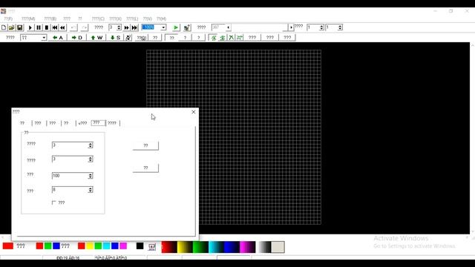This screenshot has width=475, height=267.
Task: Click the dialog field showing 8
Action: 70,190
